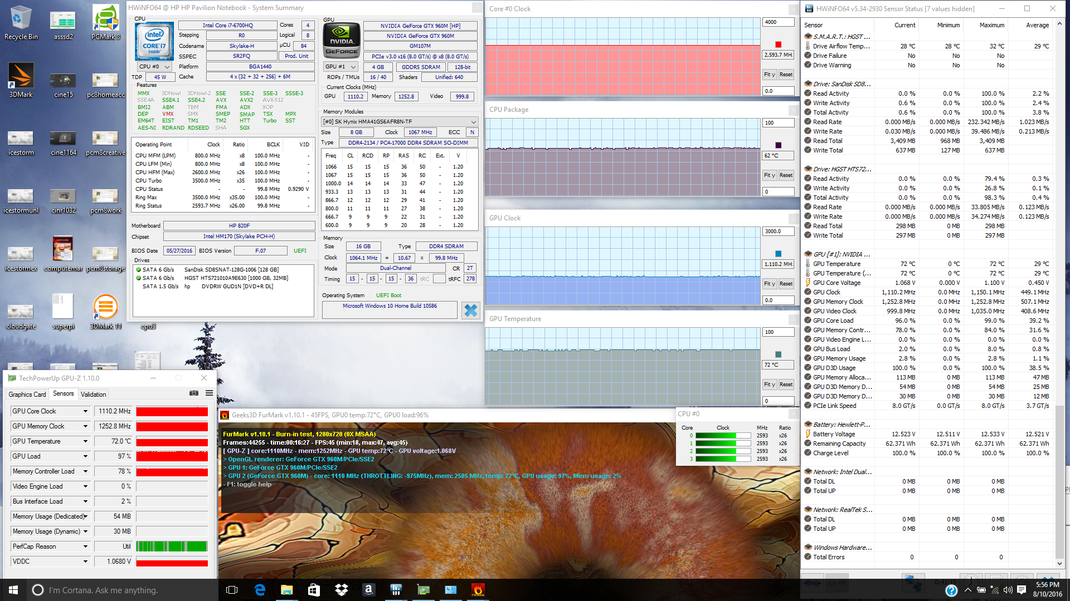The width and height of the screenshot is (1070, 601).
Task: Select the SanDisk SD8SNAT-128G drive entry
Action: coord(223,270)
